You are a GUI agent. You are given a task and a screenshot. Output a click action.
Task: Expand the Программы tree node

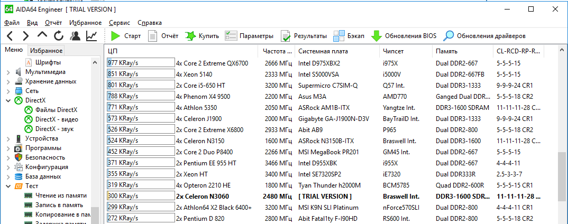coord(8,148)
